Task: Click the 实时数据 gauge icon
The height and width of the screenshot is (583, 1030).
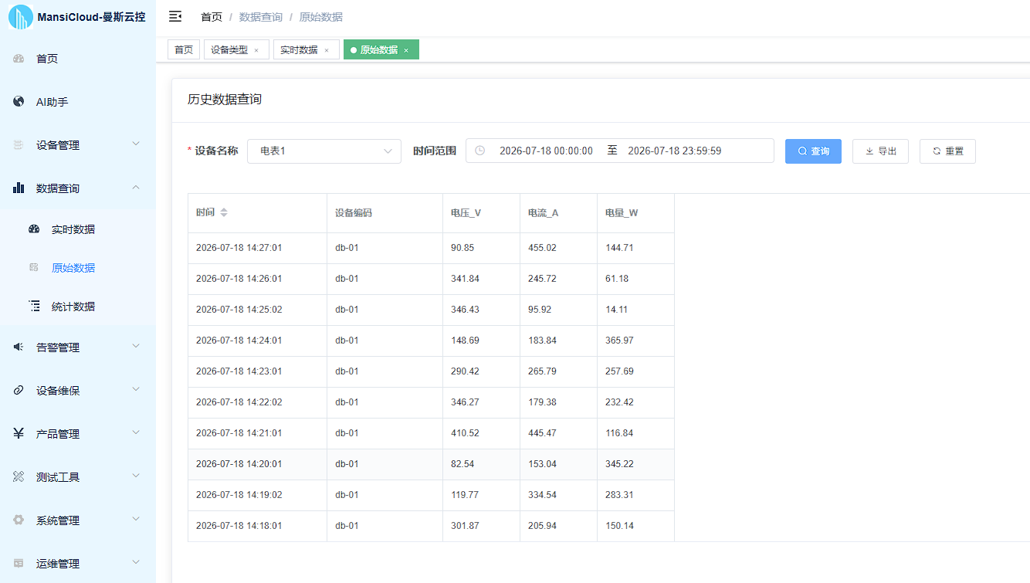Action: pyautogui.click(x=34, y=229)
